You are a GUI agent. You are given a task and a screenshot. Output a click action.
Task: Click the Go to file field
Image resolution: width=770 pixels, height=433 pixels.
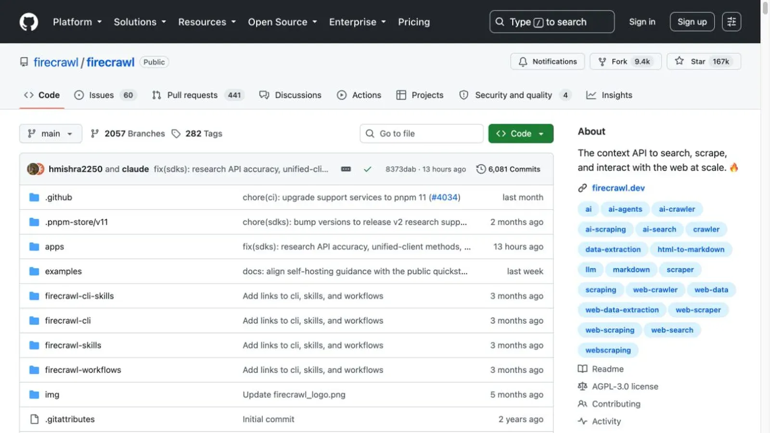pyautogui.click(x=422, y=133)
